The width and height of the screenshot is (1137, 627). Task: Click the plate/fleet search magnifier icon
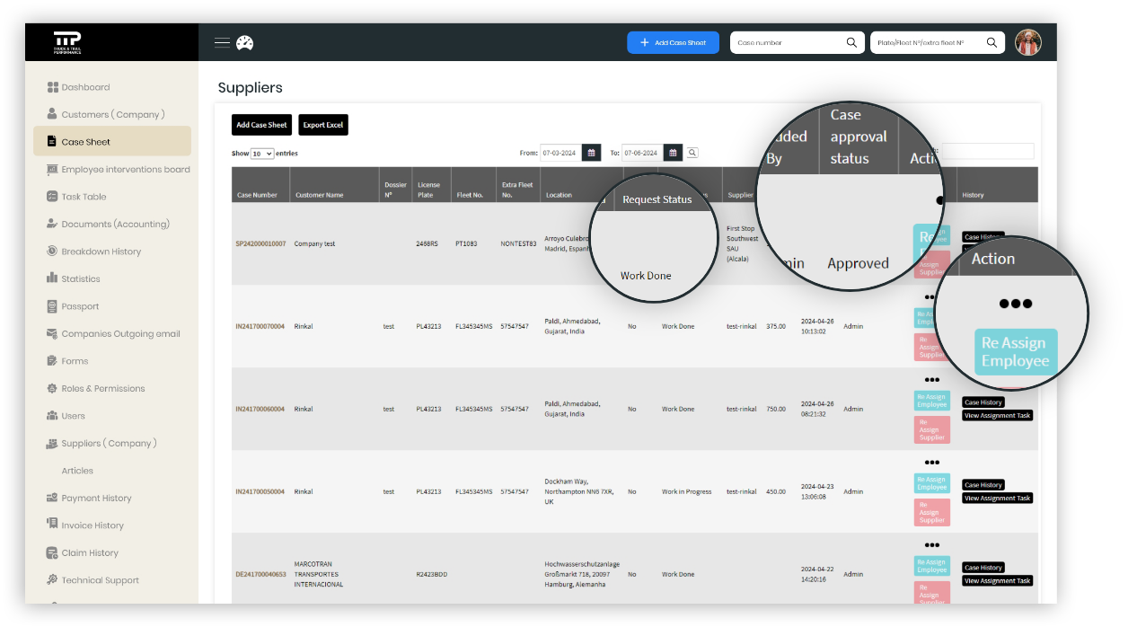click(x=992, y=42)
